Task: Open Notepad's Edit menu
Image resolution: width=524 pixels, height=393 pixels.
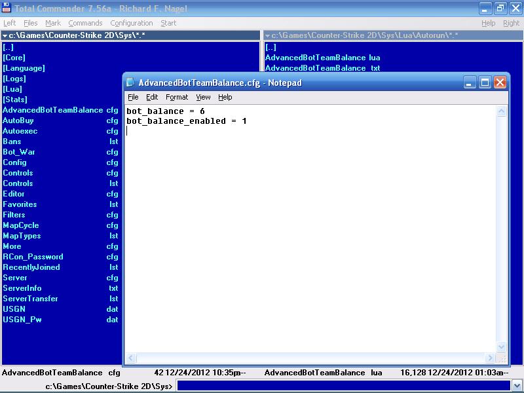Action: [x=152, y=97]
